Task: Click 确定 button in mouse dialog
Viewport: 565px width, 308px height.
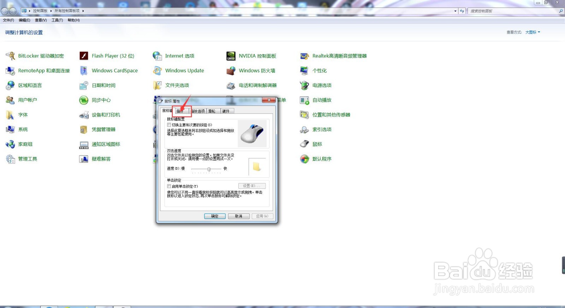Action: pyautogui.click(x=215, y=216)
